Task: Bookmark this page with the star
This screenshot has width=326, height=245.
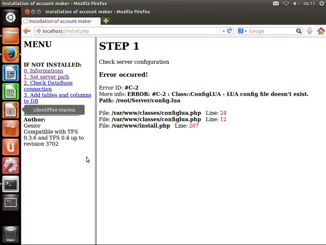Action: click(x=218, y=31)
